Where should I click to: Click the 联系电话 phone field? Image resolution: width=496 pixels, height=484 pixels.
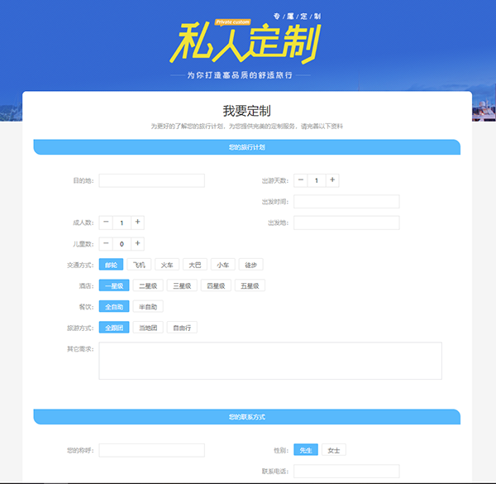tap(346, 472)
